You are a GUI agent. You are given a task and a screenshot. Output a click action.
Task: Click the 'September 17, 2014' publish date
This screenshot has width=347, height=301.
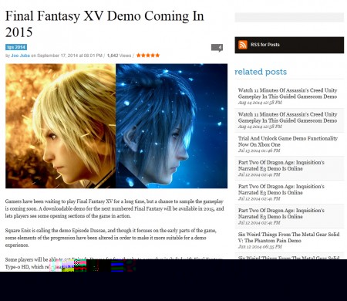click(56, 56)
